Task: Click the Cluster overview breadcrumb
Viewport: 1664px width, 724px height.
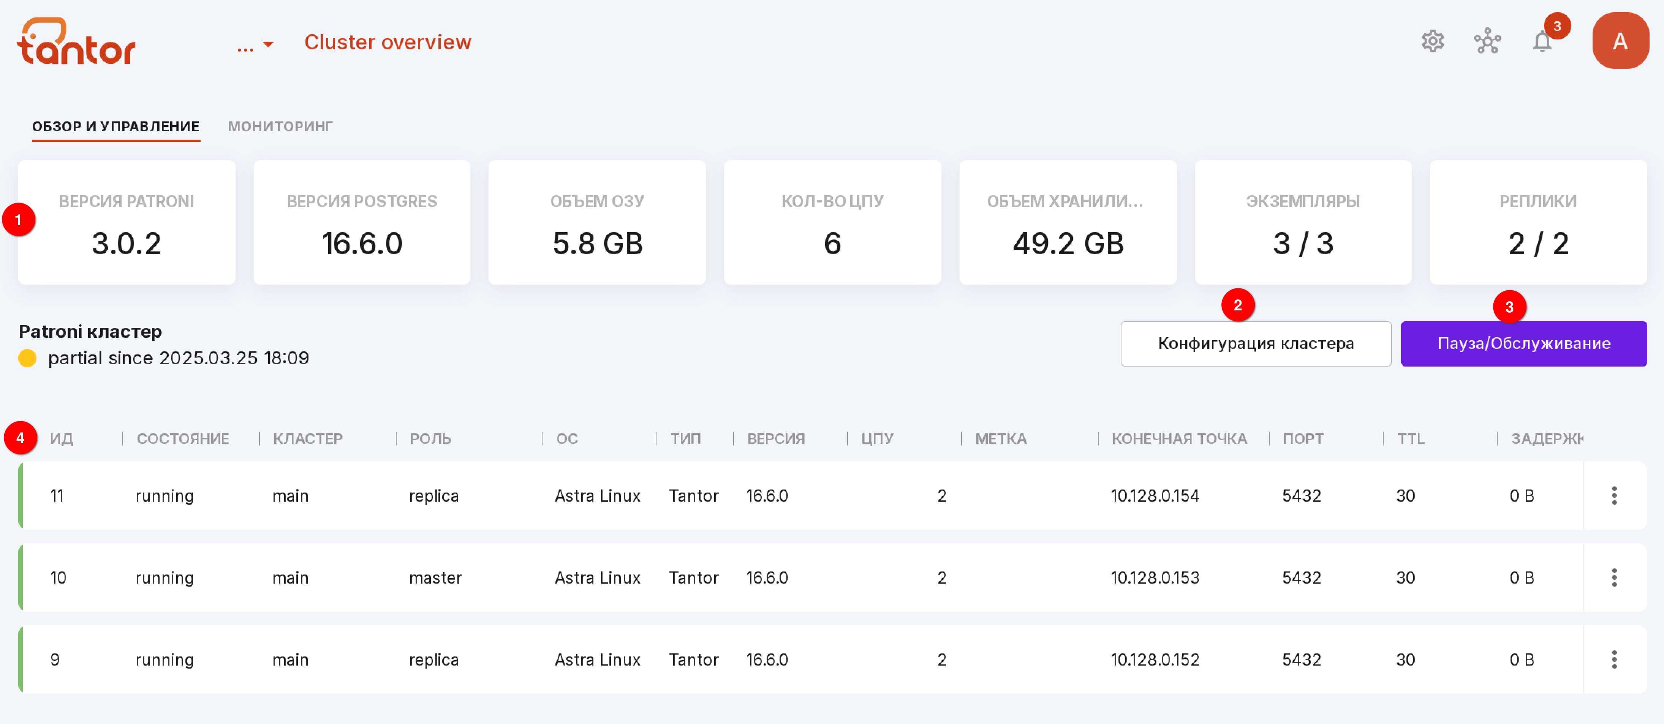Action: click(388, 42)
